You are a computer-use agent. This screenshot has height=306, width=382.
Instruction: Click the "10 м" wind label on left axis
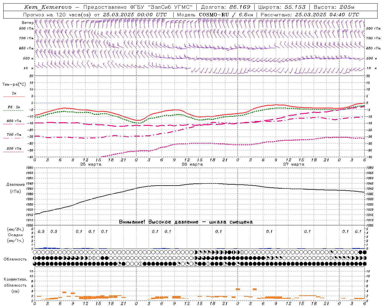pos(29,68)
